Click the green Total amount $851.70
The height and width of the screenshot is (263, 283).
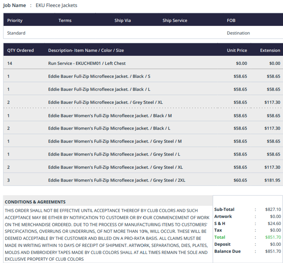click(273, 237)
